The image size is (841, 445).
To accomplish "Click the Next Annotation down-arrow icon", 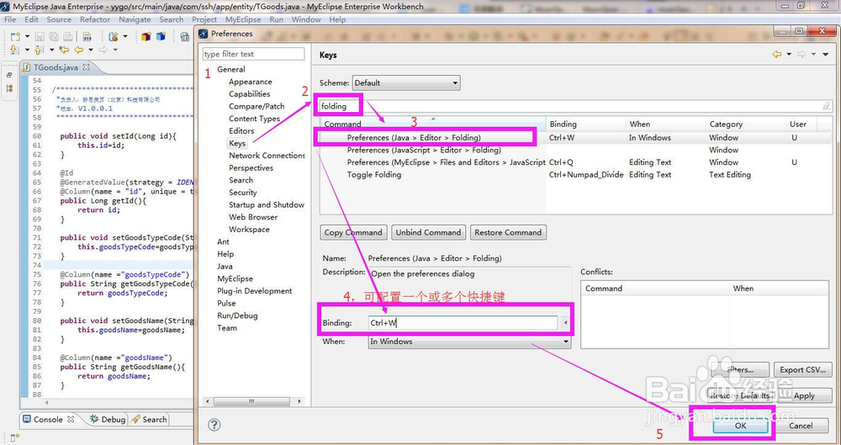I will coord(14,50).
